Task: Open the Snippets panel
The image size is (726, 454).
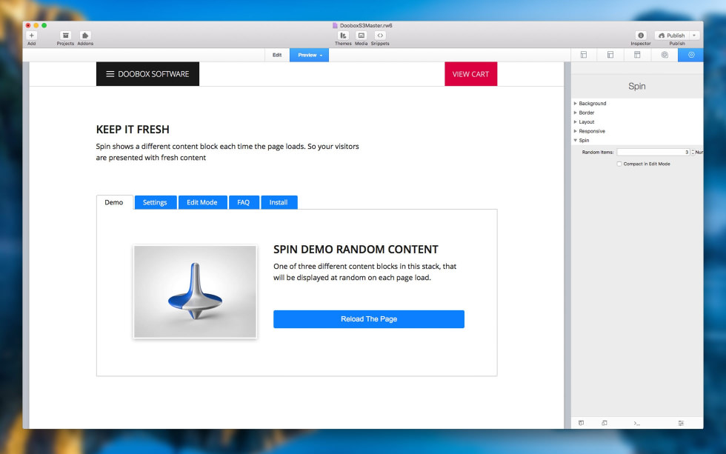Action: coord(380,36)
